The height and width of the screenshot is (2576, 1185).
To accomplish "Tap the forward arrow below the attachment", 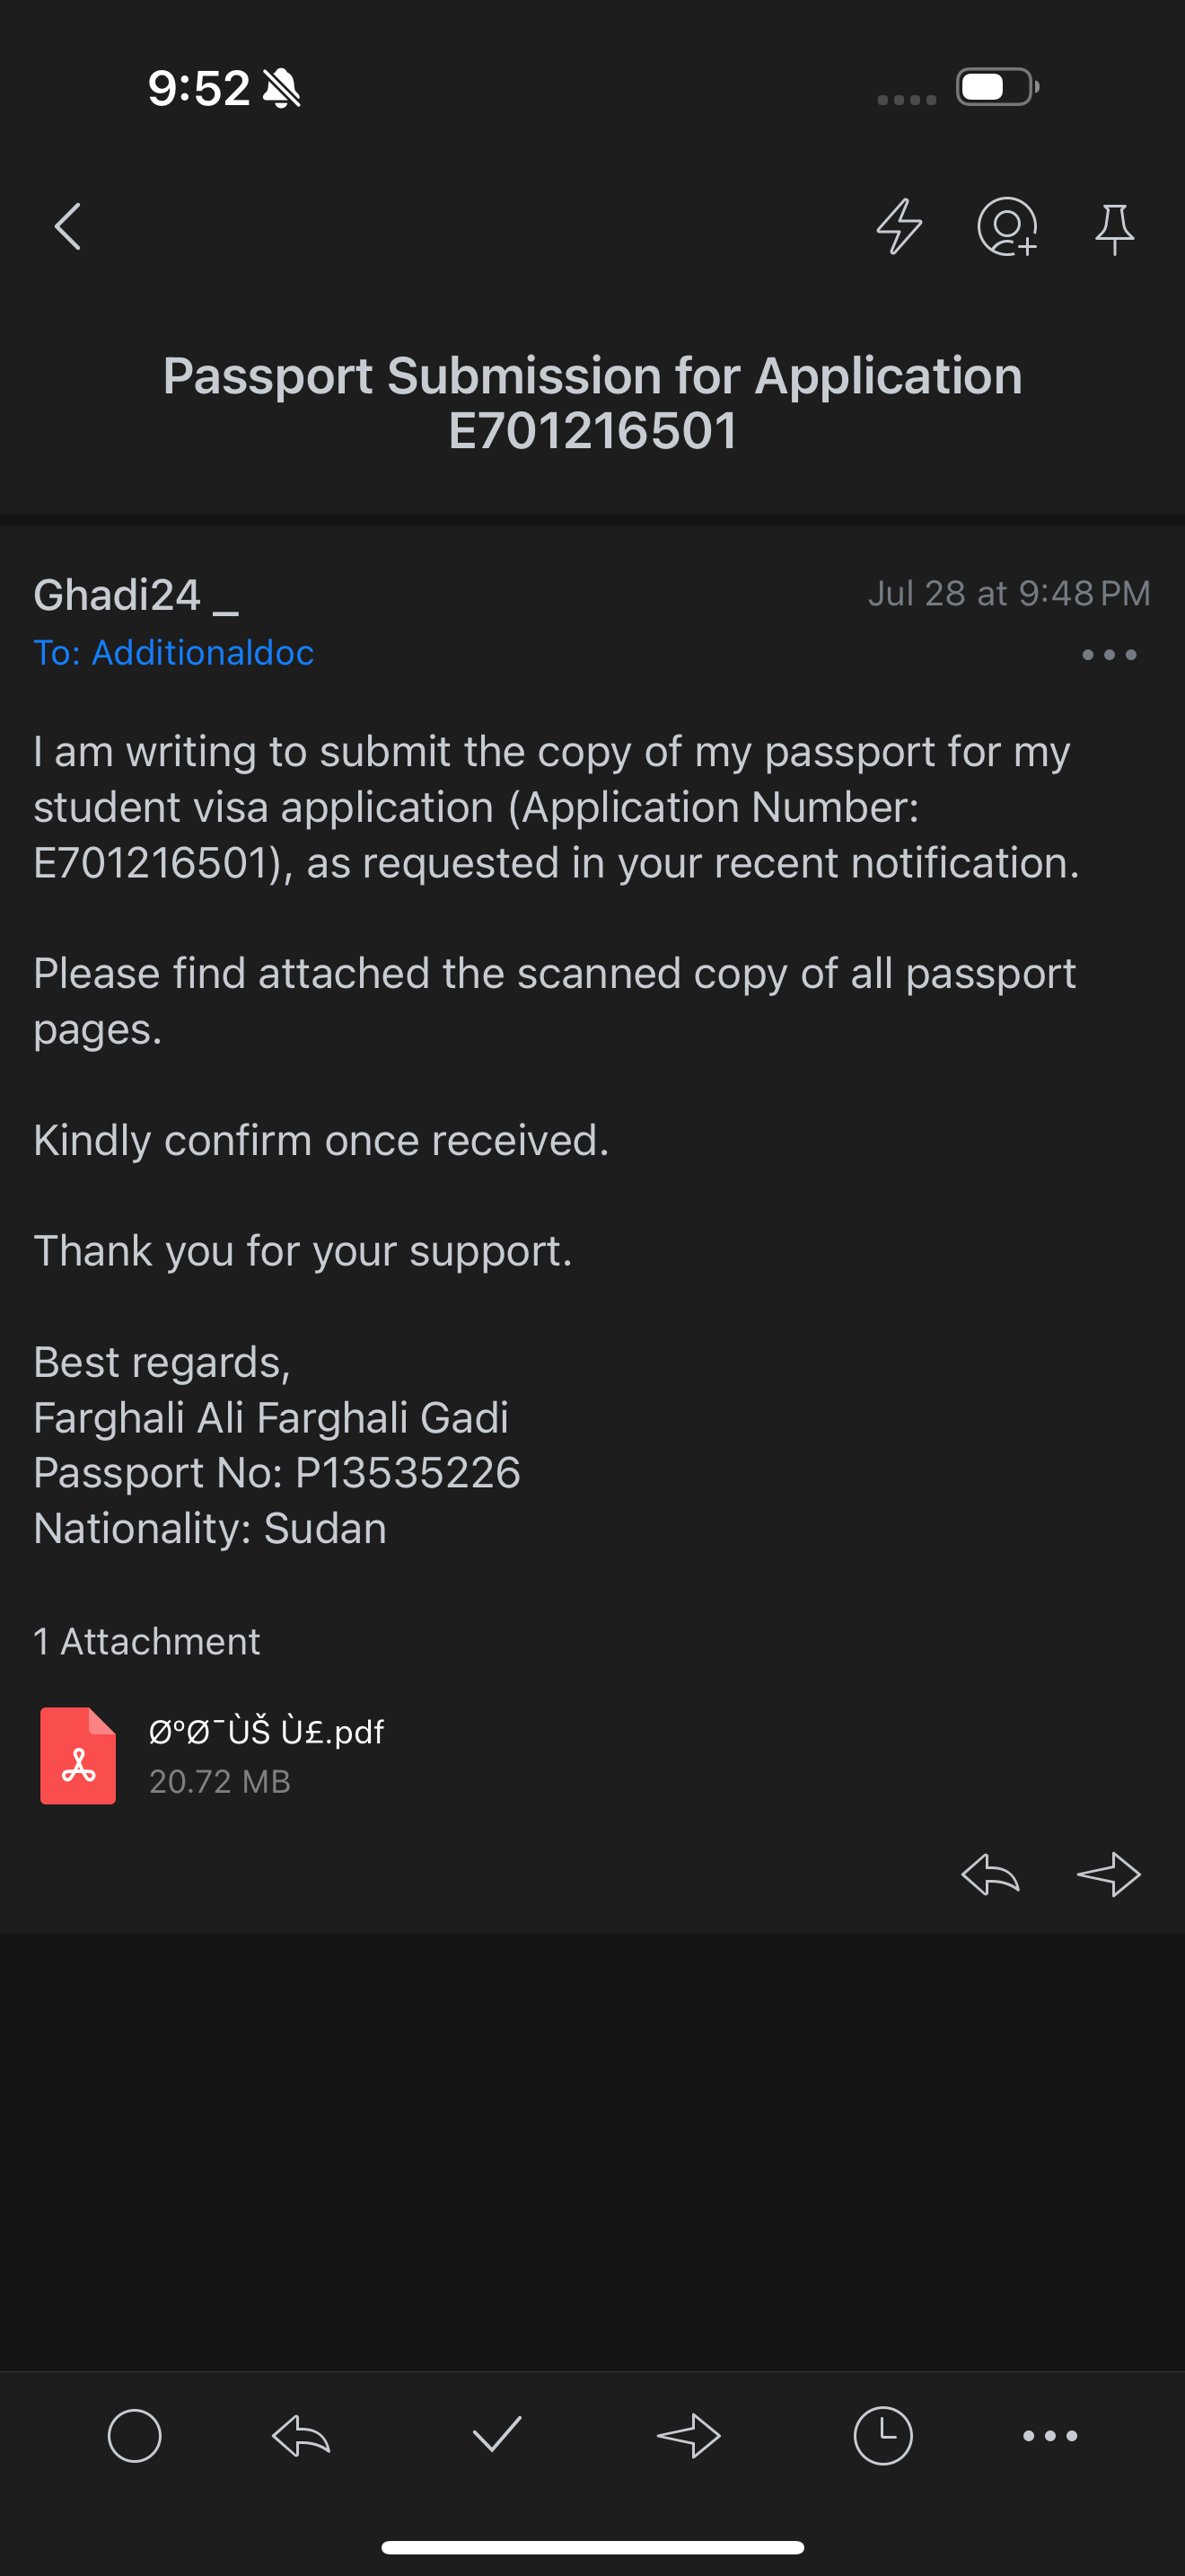I will [x=1108, y=1874].
